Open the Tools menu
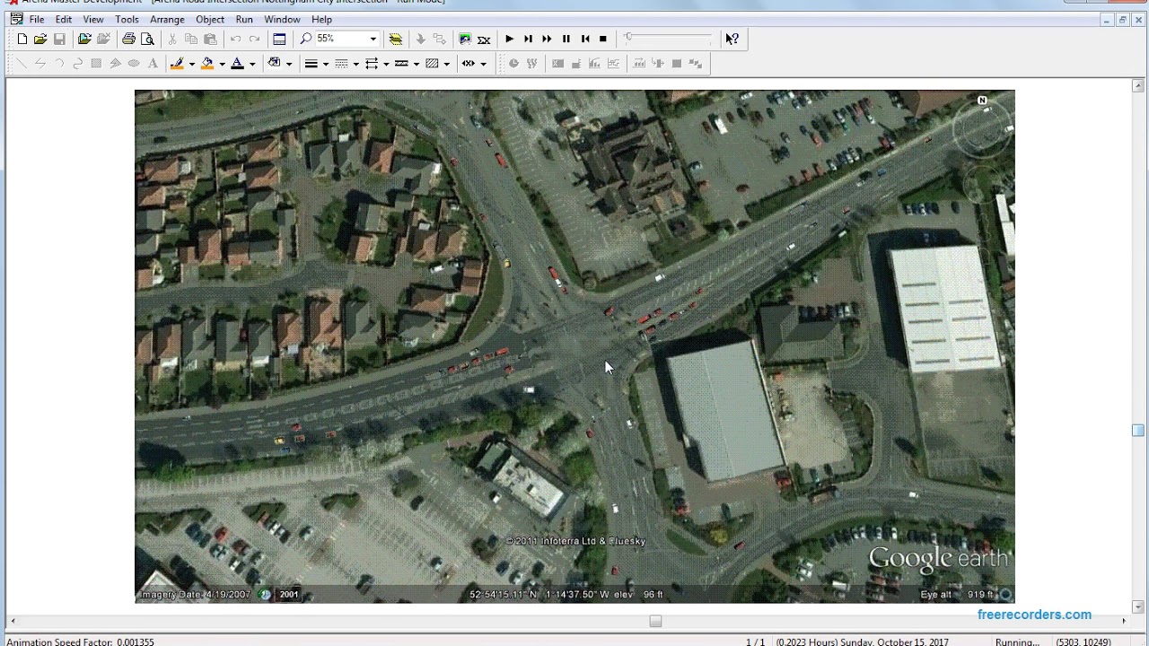This screenshot has height=646, width=1149. click(x=127, y=20)
